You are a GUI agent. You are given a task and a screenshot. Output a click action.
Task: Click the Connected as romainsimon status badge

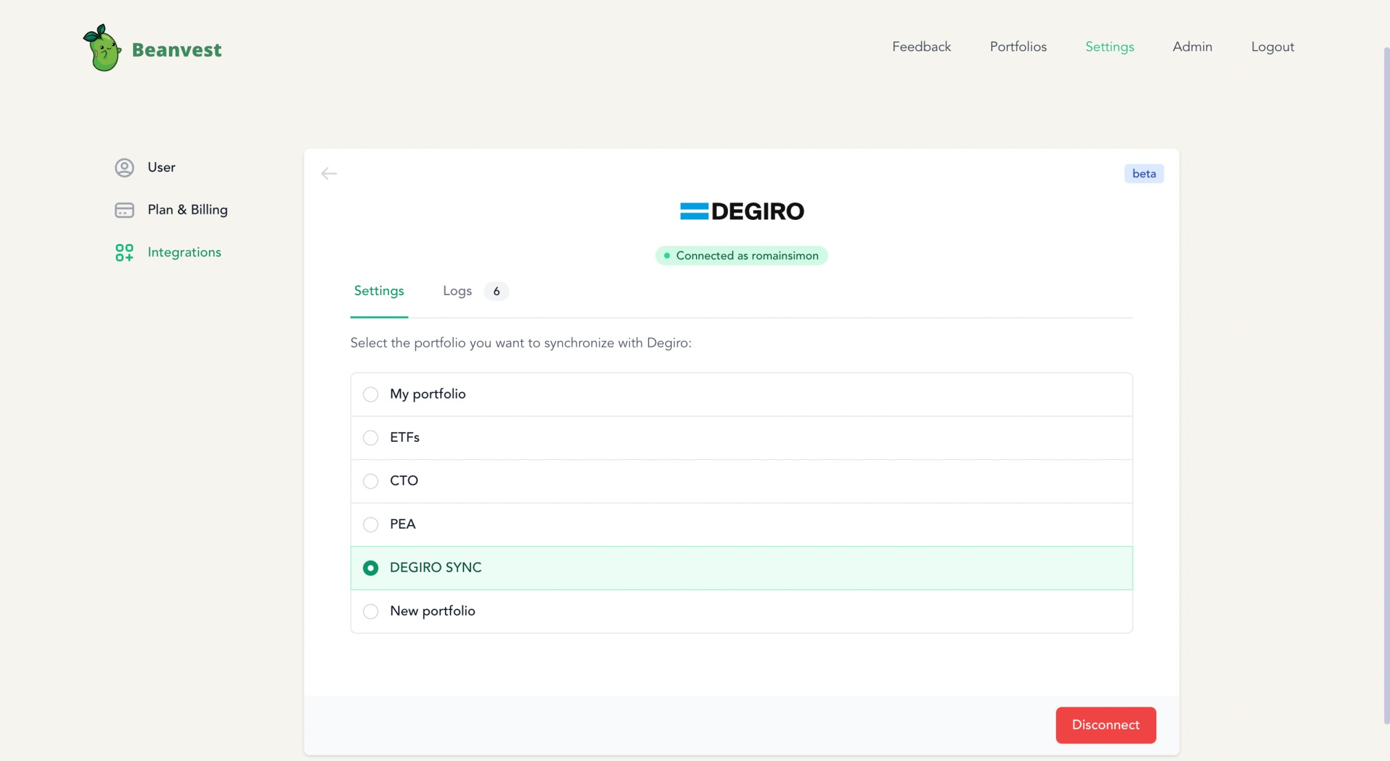point(742,256)
